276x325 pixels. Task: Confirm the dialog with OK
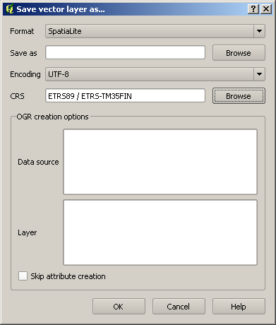point(119,307)
